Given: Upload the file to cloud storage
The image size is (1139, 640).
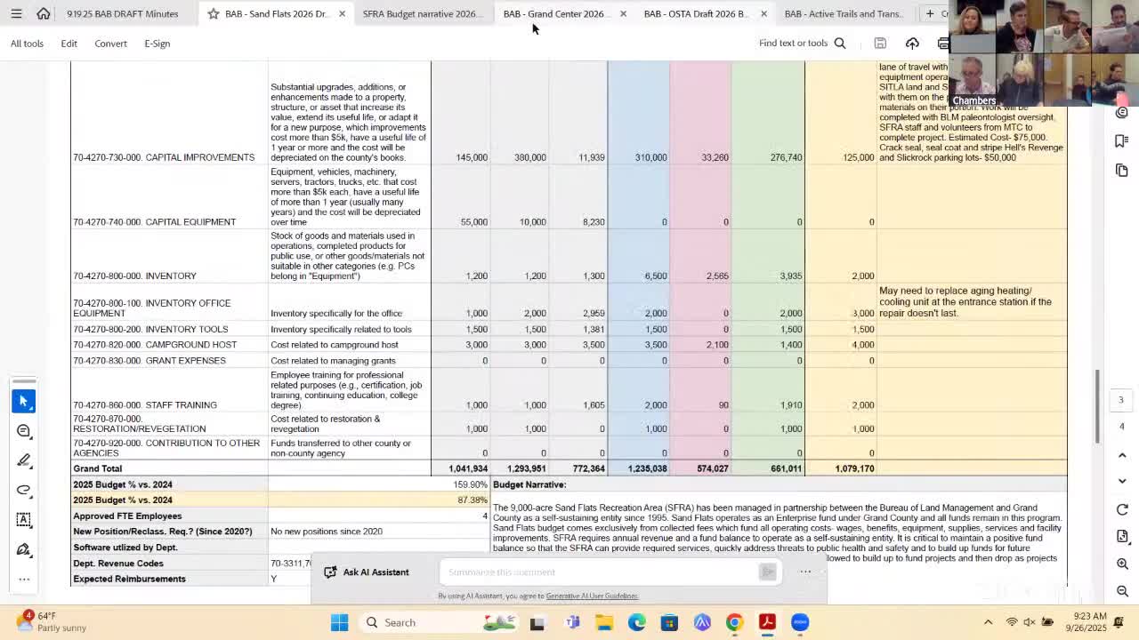Looking at the screenshot, I should point(912,43).
